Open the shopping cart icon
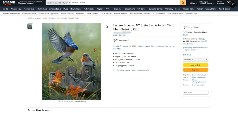 click(228, 2)
